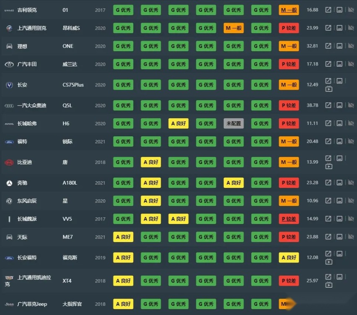Select the brand name 广汽菲克Jeep
Viewport: 357px width, 315px height.
(x=32, y=304)
